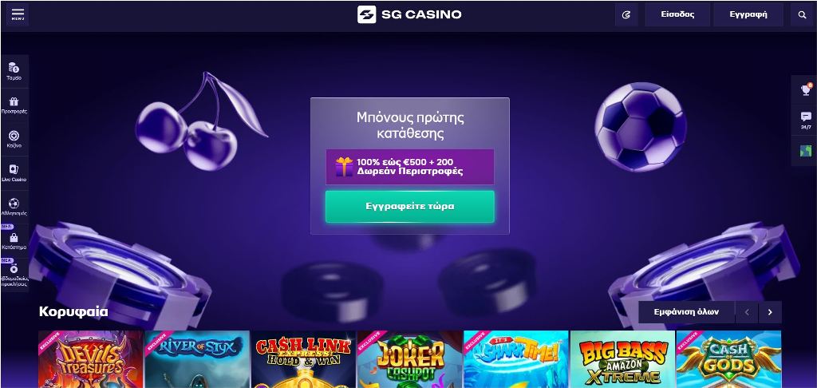Open the 24/7 live chat icon

point(806,121)
